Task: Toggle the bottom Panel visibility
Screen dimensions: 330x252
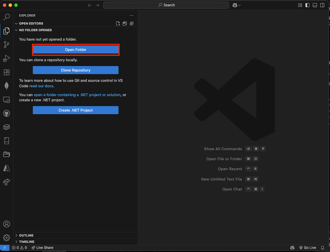Action: coord(315,5)
